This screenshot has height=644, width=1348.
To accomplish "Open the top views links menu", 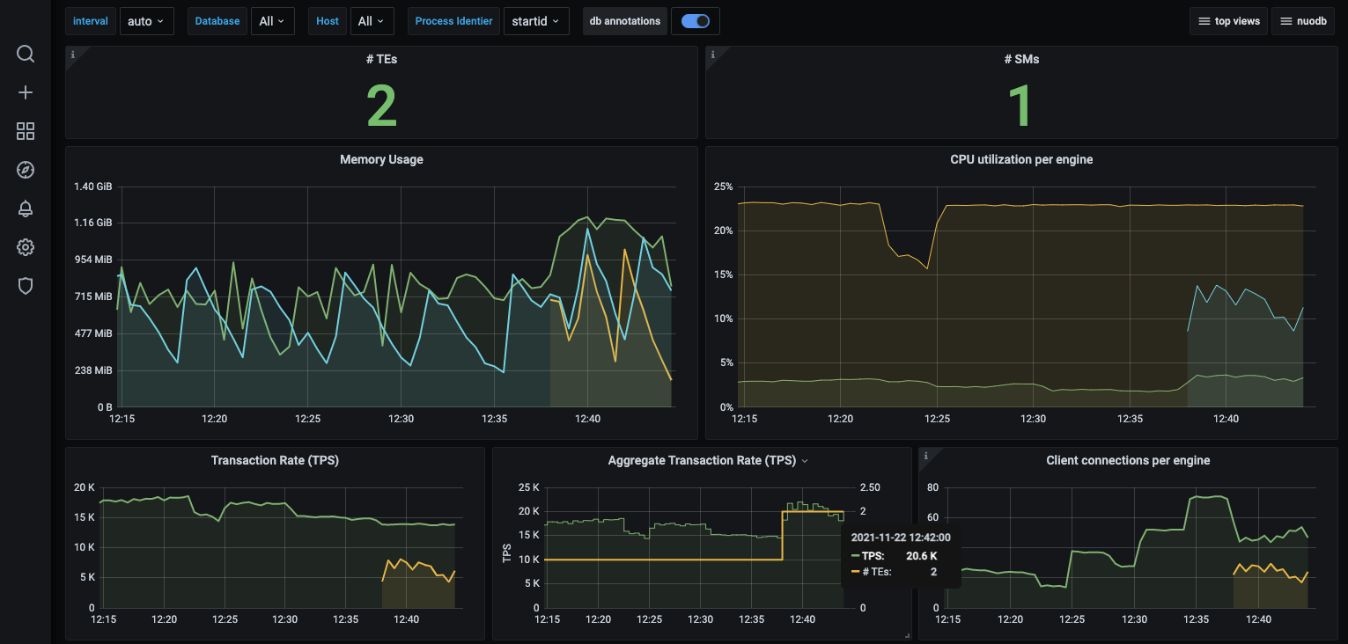I will pyautogui.click(x=1228, y=21).
